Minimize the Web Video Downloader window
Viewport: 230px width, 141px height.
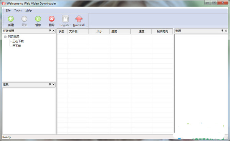coord(208,3)
